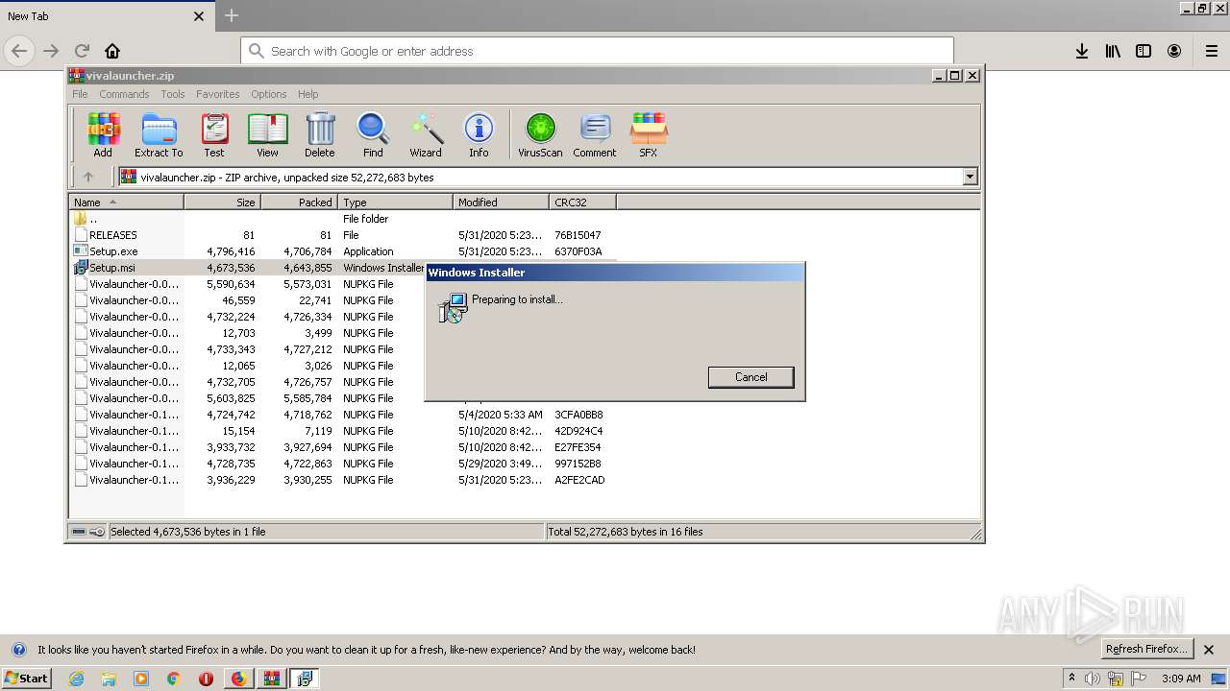Open new Firefox tab plus button

pyautogui.click(x=231, y=15)
